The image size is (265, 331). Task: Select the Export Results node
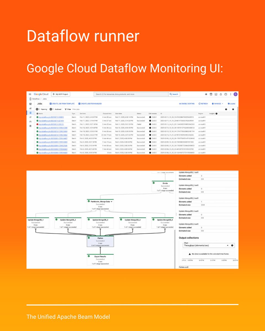tap(100, 260)
